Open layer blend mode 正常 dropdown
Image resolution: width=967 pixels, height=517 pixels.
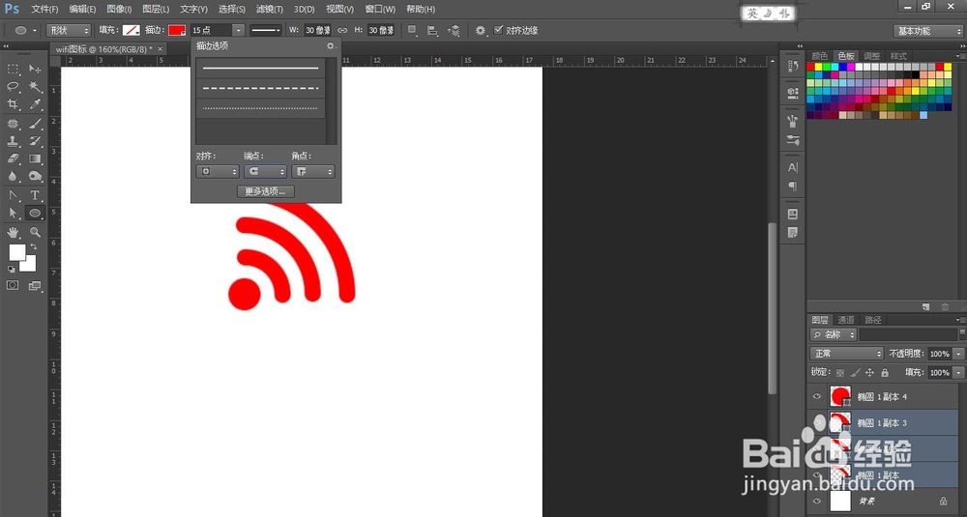(847, 354)
